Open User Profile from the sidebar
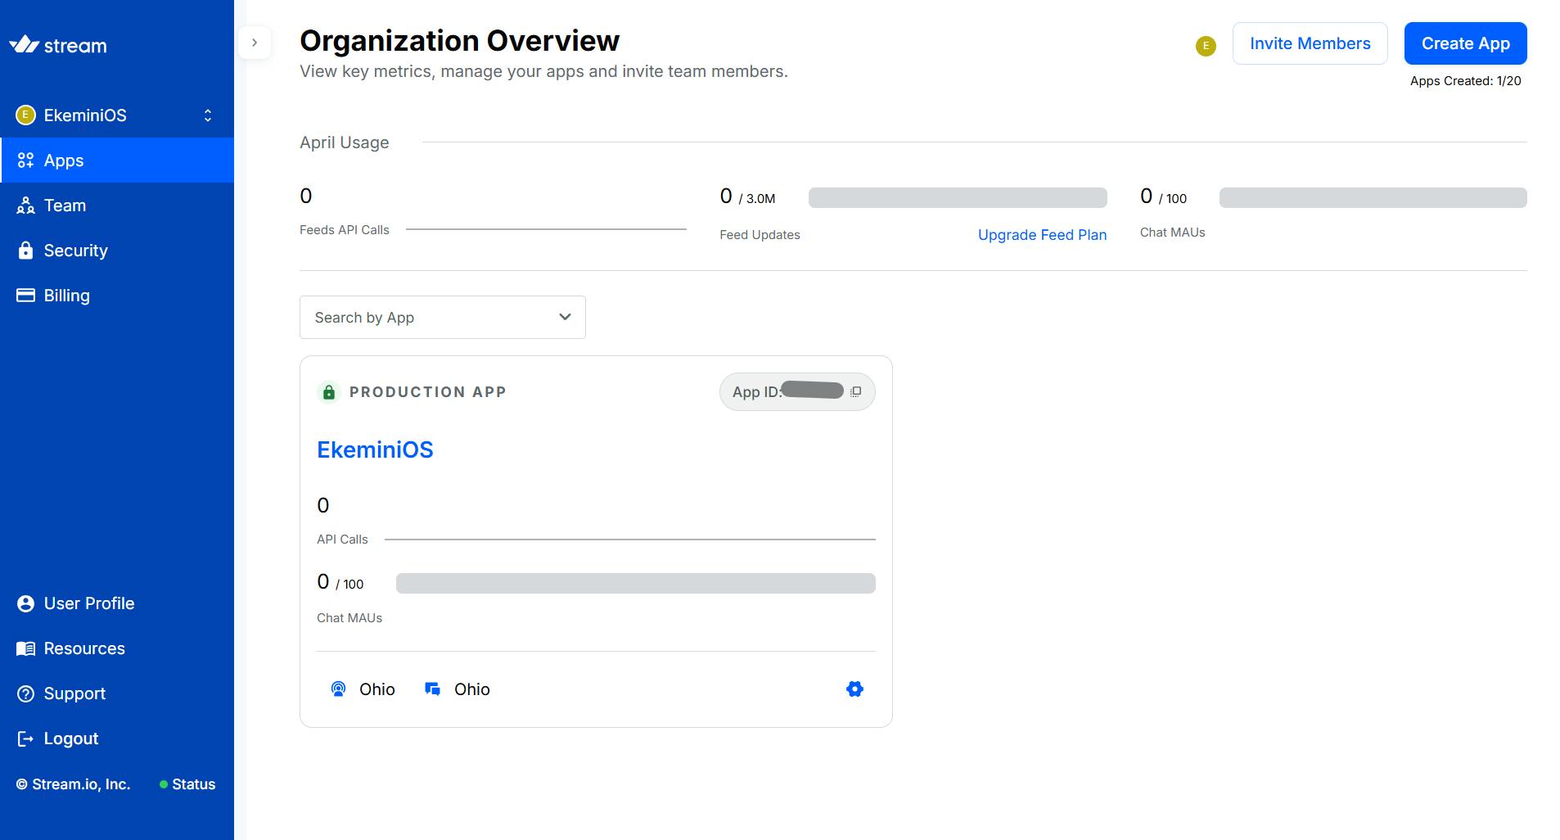1560x840 pixels. point(88,603)
